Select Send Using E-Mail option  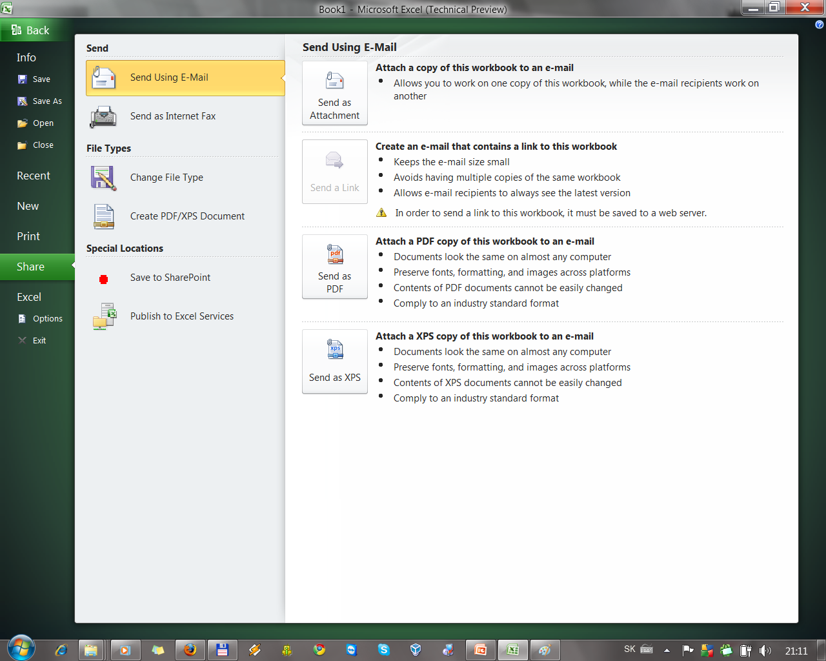[x=185, y=77]
